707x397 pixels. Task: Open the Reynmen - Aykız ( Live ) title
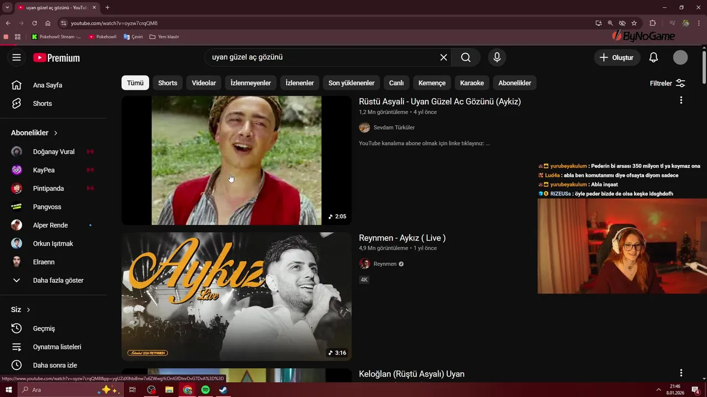pyautogui.click(x=402, y=238)
